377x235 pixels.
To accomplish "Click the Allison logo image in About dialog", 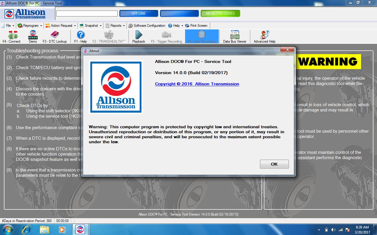I will (x=116, y=87).
